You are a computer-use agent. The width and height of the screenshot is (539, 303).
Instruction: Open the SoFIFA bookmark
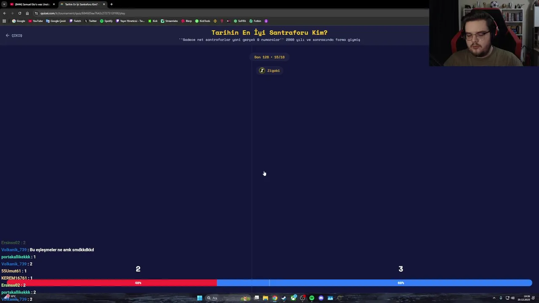point(240,21)
